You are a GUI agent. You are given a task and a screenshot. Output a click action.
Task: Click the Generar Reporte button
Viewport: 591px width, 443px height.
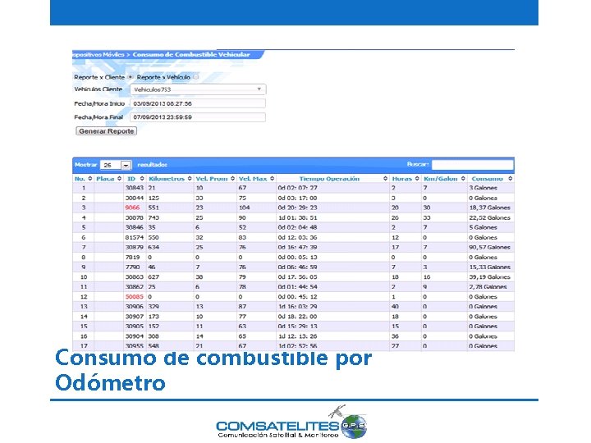tap(106, 131)
